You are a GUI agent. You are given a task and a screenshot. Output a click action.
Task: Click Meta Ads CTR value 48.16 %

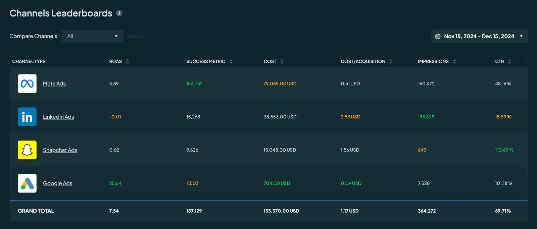tap(503, 83)
